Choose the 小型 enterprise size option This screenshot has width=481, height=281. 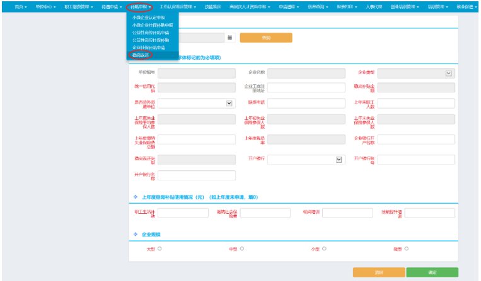[x=324, y=248]
